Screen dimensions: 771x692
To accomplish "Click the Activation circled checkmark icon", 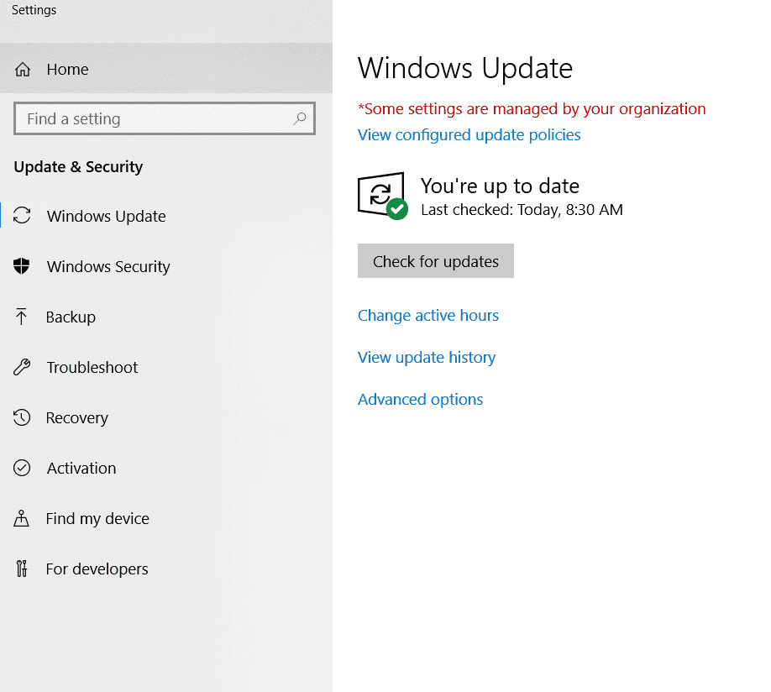I will (x=23, y=468).
